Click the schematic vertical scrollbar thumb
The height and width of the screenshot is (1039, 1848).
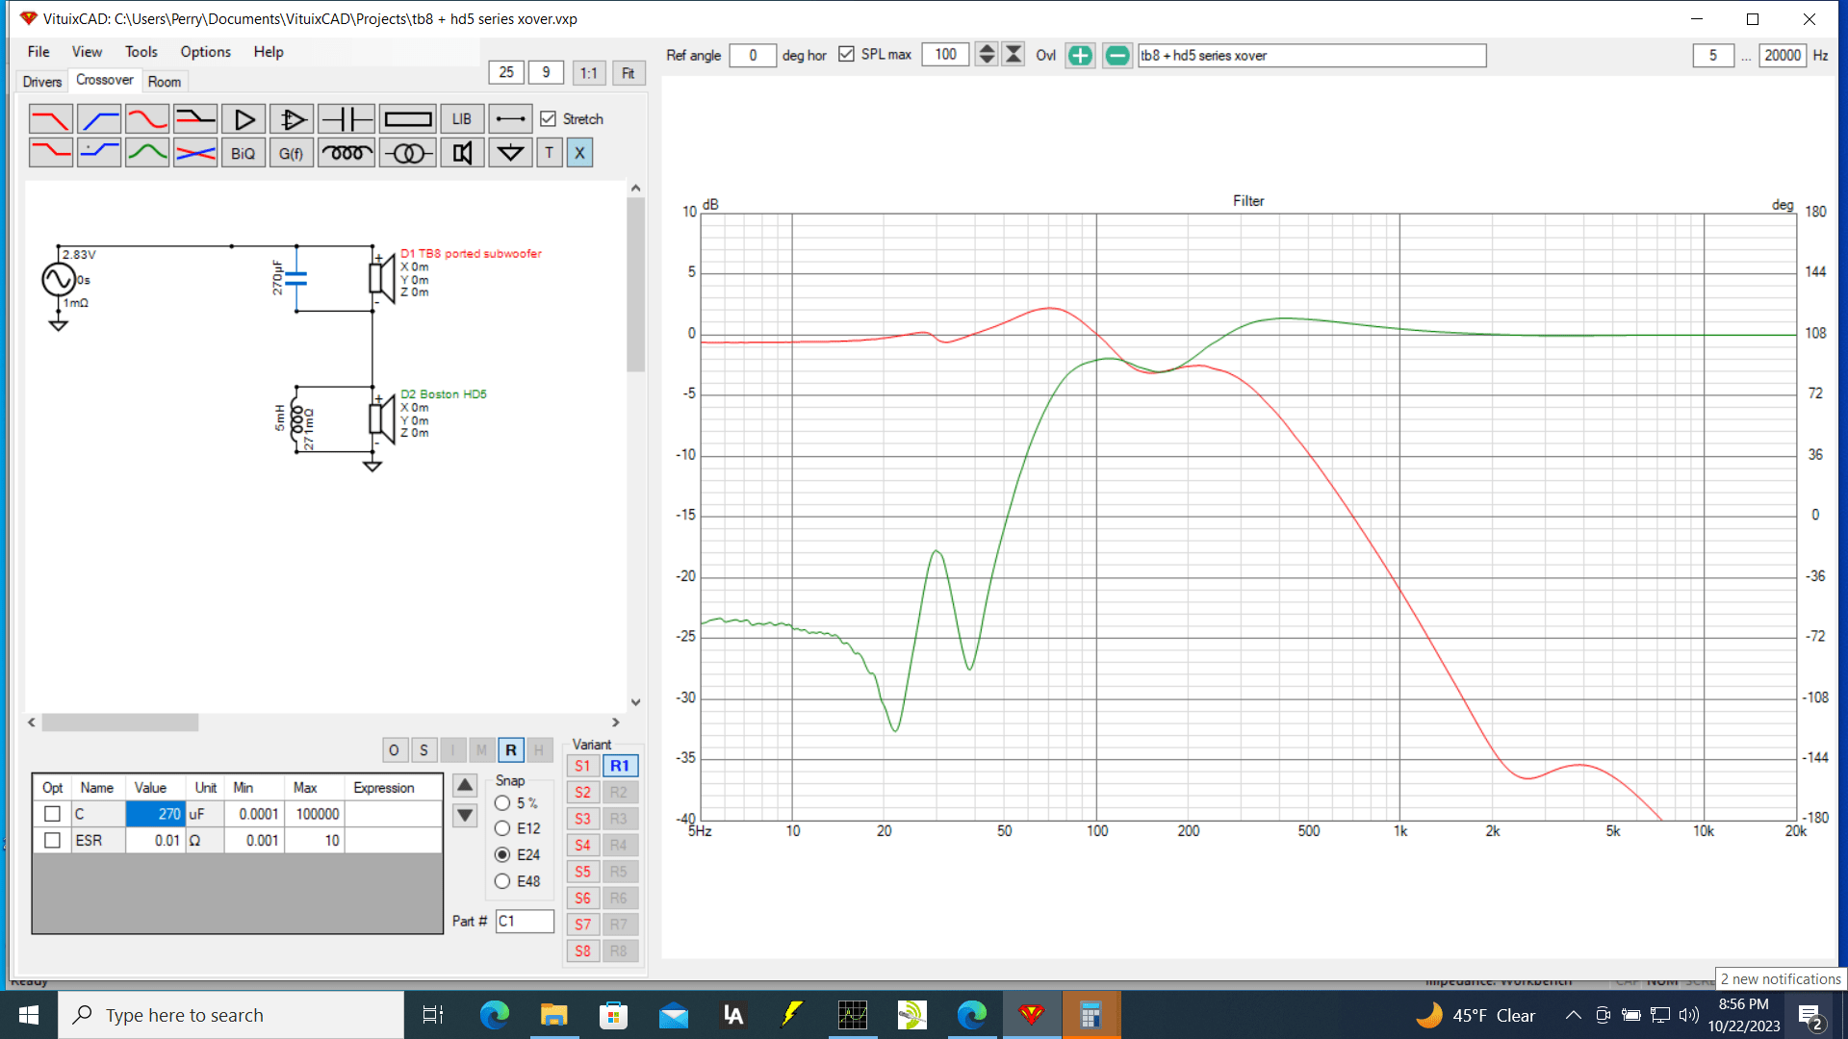[635, 285]
